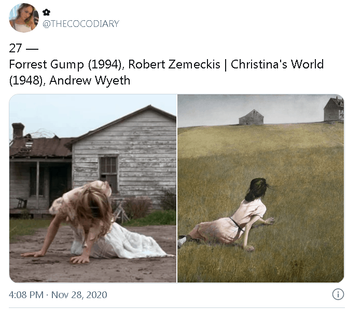The image size is (347, 309).
Task: Click the "Robert Zemeckis" name in tweet
Action: coord(174,65)
